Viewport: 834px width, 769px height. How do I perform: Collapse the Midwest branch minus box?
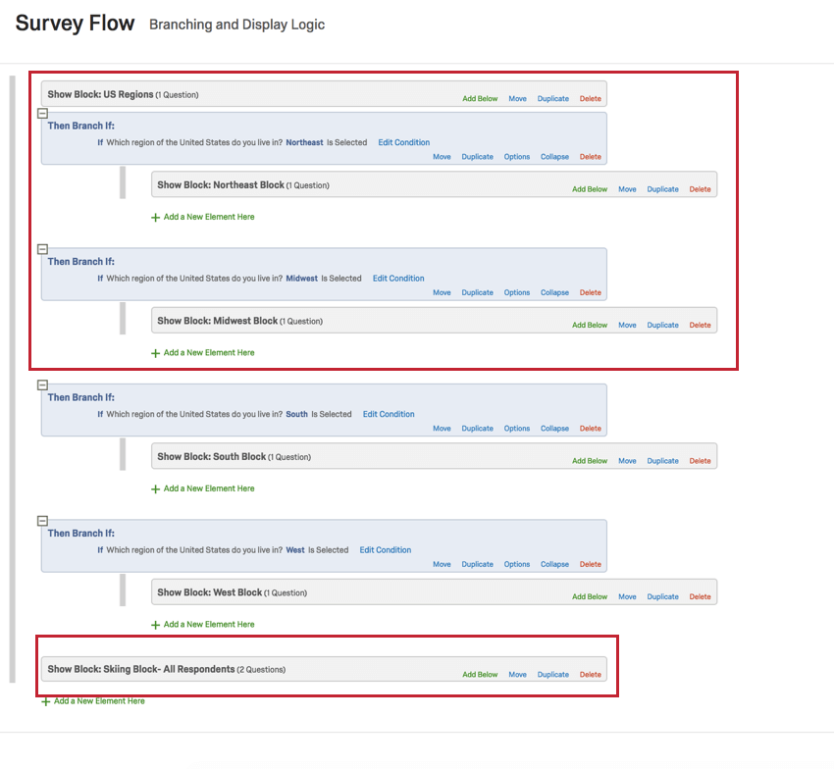point(42,249)
